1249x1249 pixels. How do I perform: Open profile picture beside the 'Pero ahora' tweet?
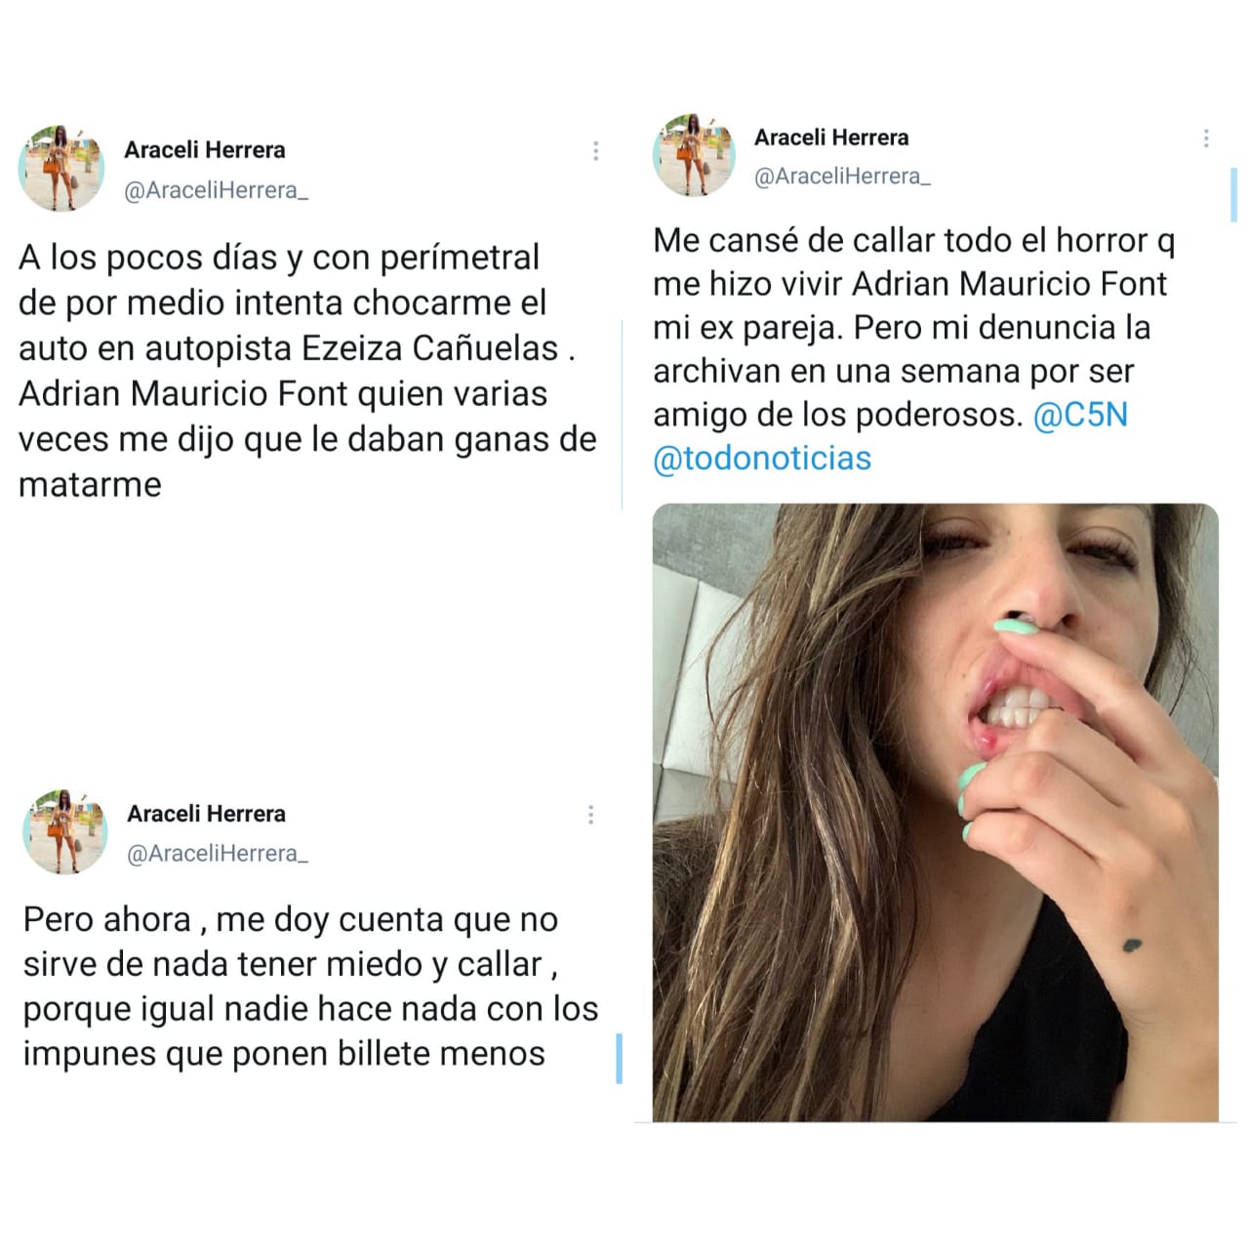click(65, 831)
